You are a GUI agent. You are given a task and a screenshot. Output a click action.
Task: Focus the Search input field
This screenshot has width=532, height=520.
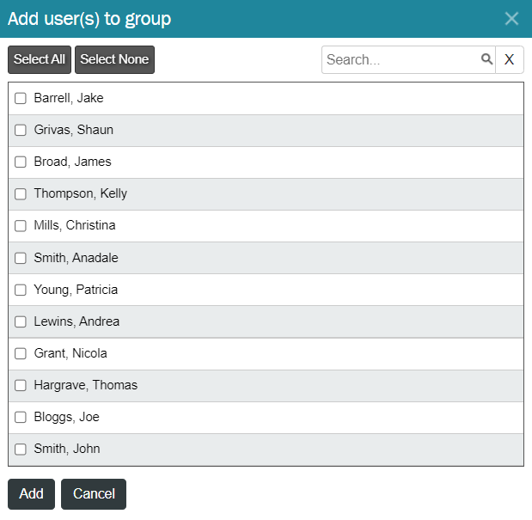tap(401, 59)
